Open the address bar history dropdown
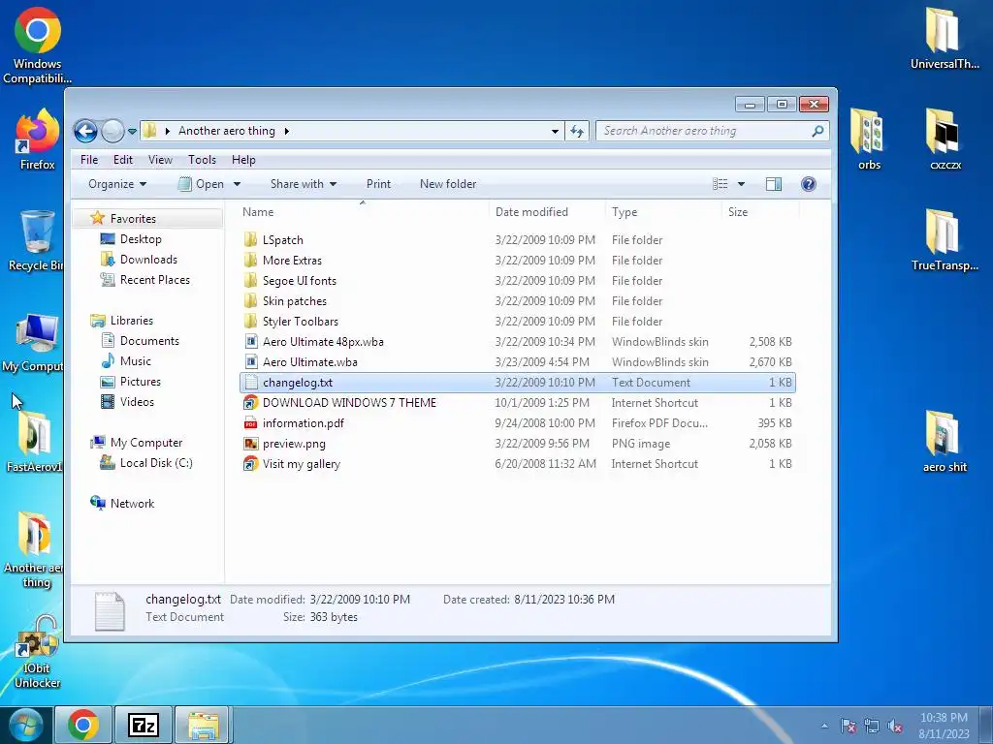 [555, 131]
